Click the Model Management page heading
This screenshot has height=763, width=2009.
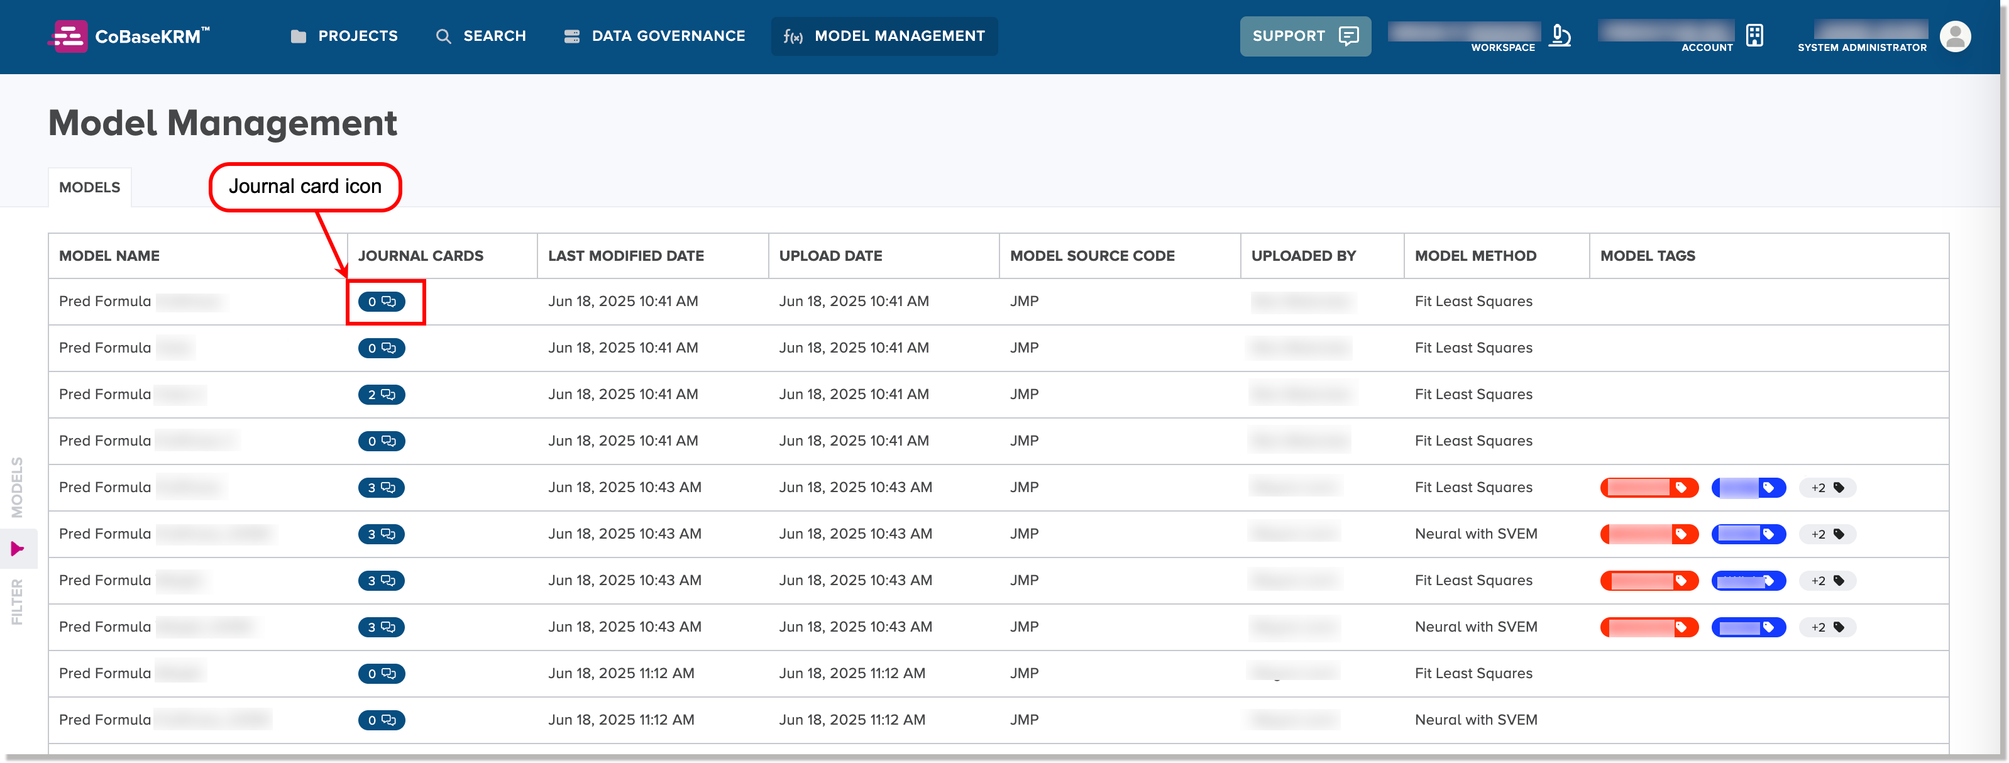[223, 123]
